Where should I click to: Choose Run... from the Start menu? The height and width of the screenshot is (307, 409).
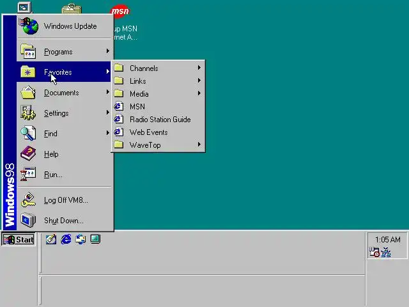point(65,174)
